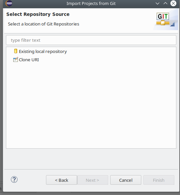Open help with the question mark icon

14,179
